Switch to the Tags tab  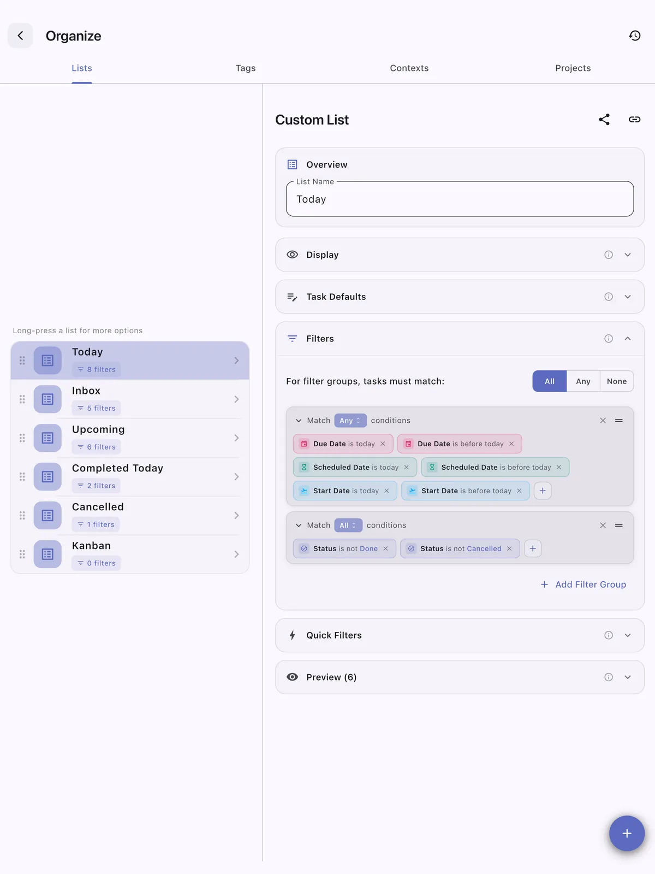coord(246,68)
